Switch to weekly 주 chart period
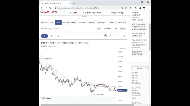190x106 pixels. (51, 36)
